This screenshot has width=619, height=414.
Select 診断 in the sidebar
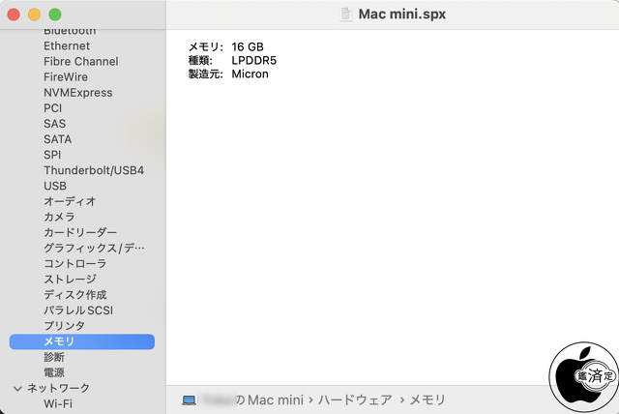tap(54, 357)
